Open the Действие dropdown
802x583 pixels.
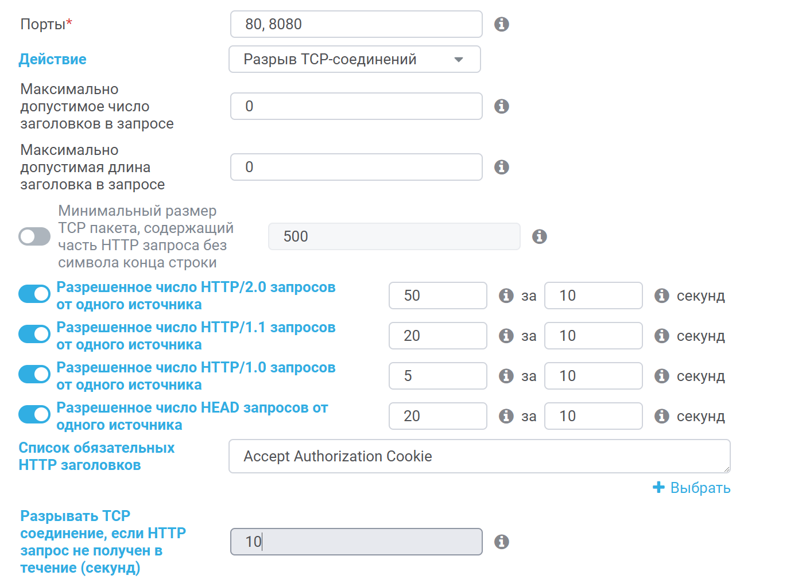pos(354,59)
